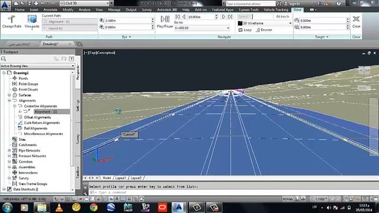Open VLC media player from the taskbar
379x213 pixels.
59,208
